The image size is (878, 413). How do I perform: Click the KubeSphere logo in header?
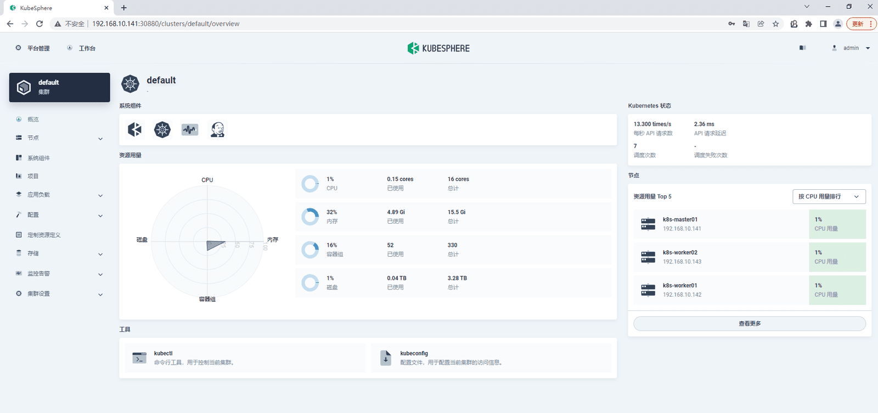(x=438, y=48)
